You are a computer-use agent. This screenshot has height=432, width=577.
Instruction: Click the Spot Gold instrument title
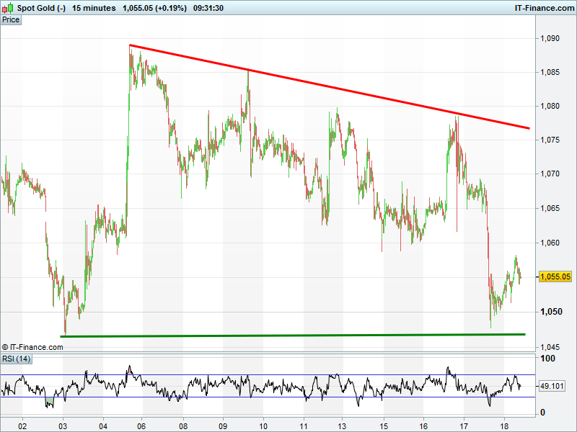coord(41,8)
